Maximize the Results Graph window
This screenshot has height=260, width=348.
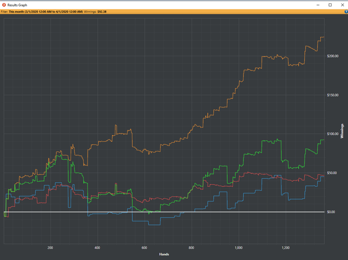330,5
